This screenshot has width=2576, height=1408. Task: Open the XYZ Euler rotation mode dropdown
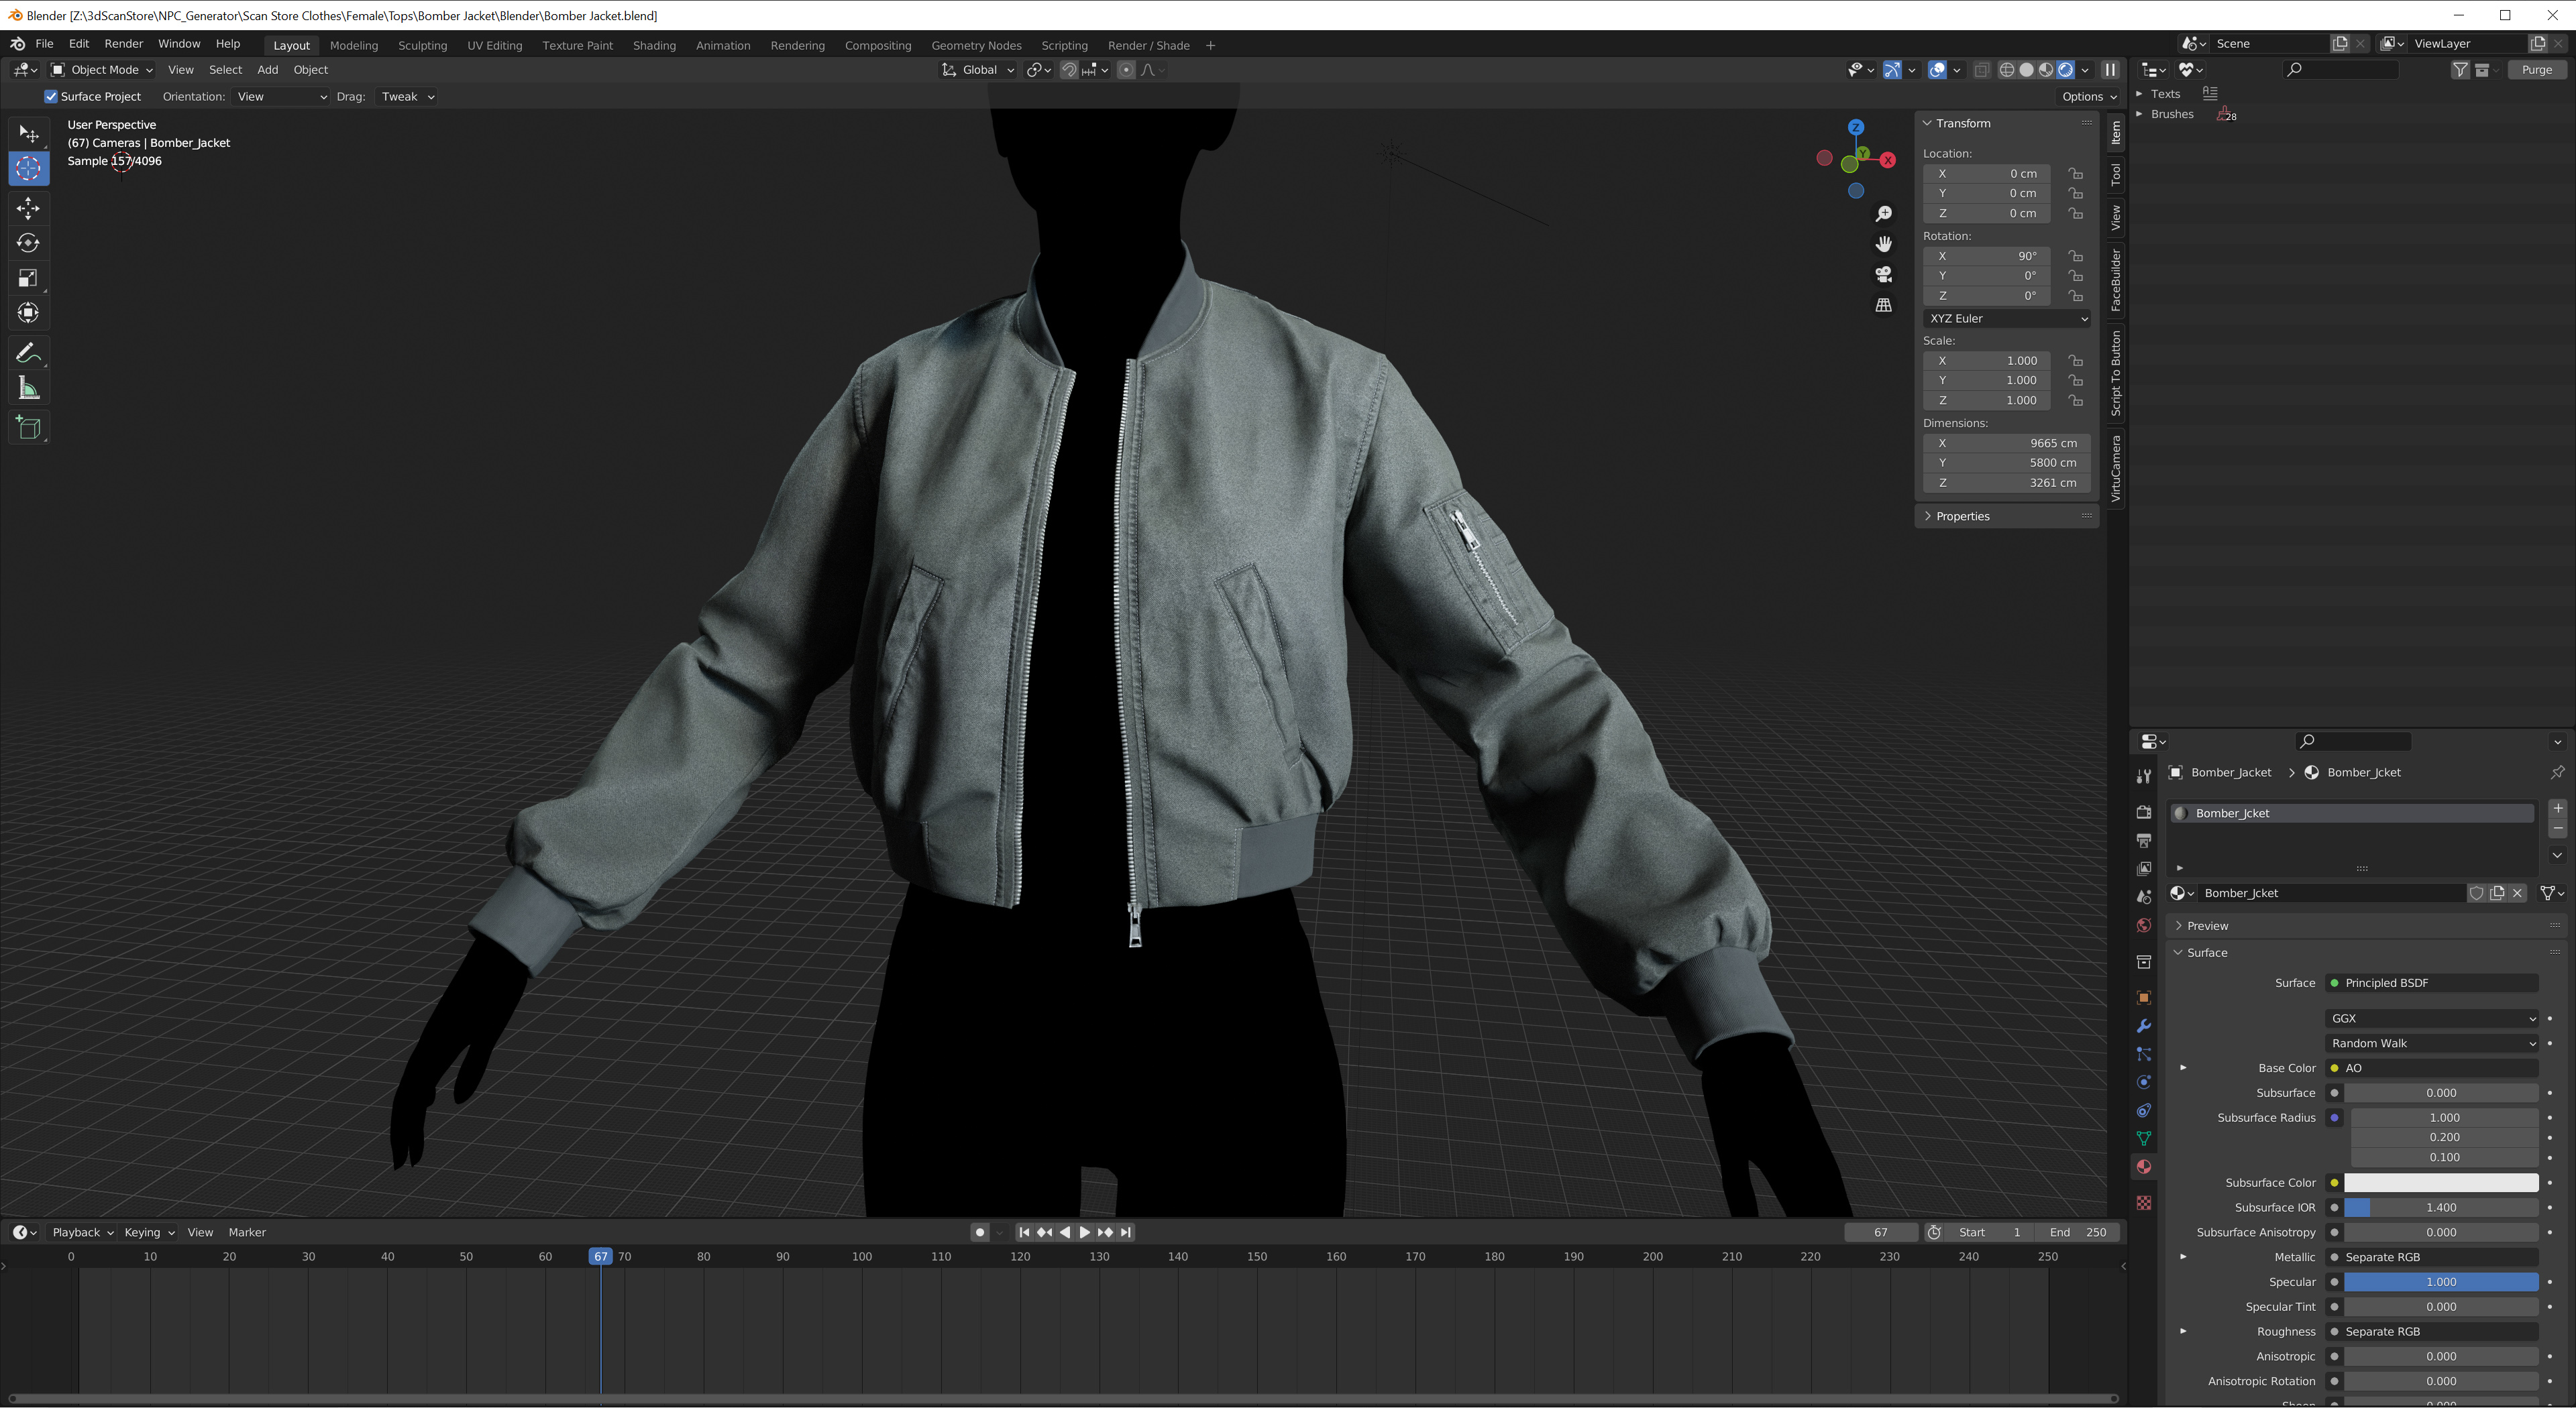[2006, 318]
